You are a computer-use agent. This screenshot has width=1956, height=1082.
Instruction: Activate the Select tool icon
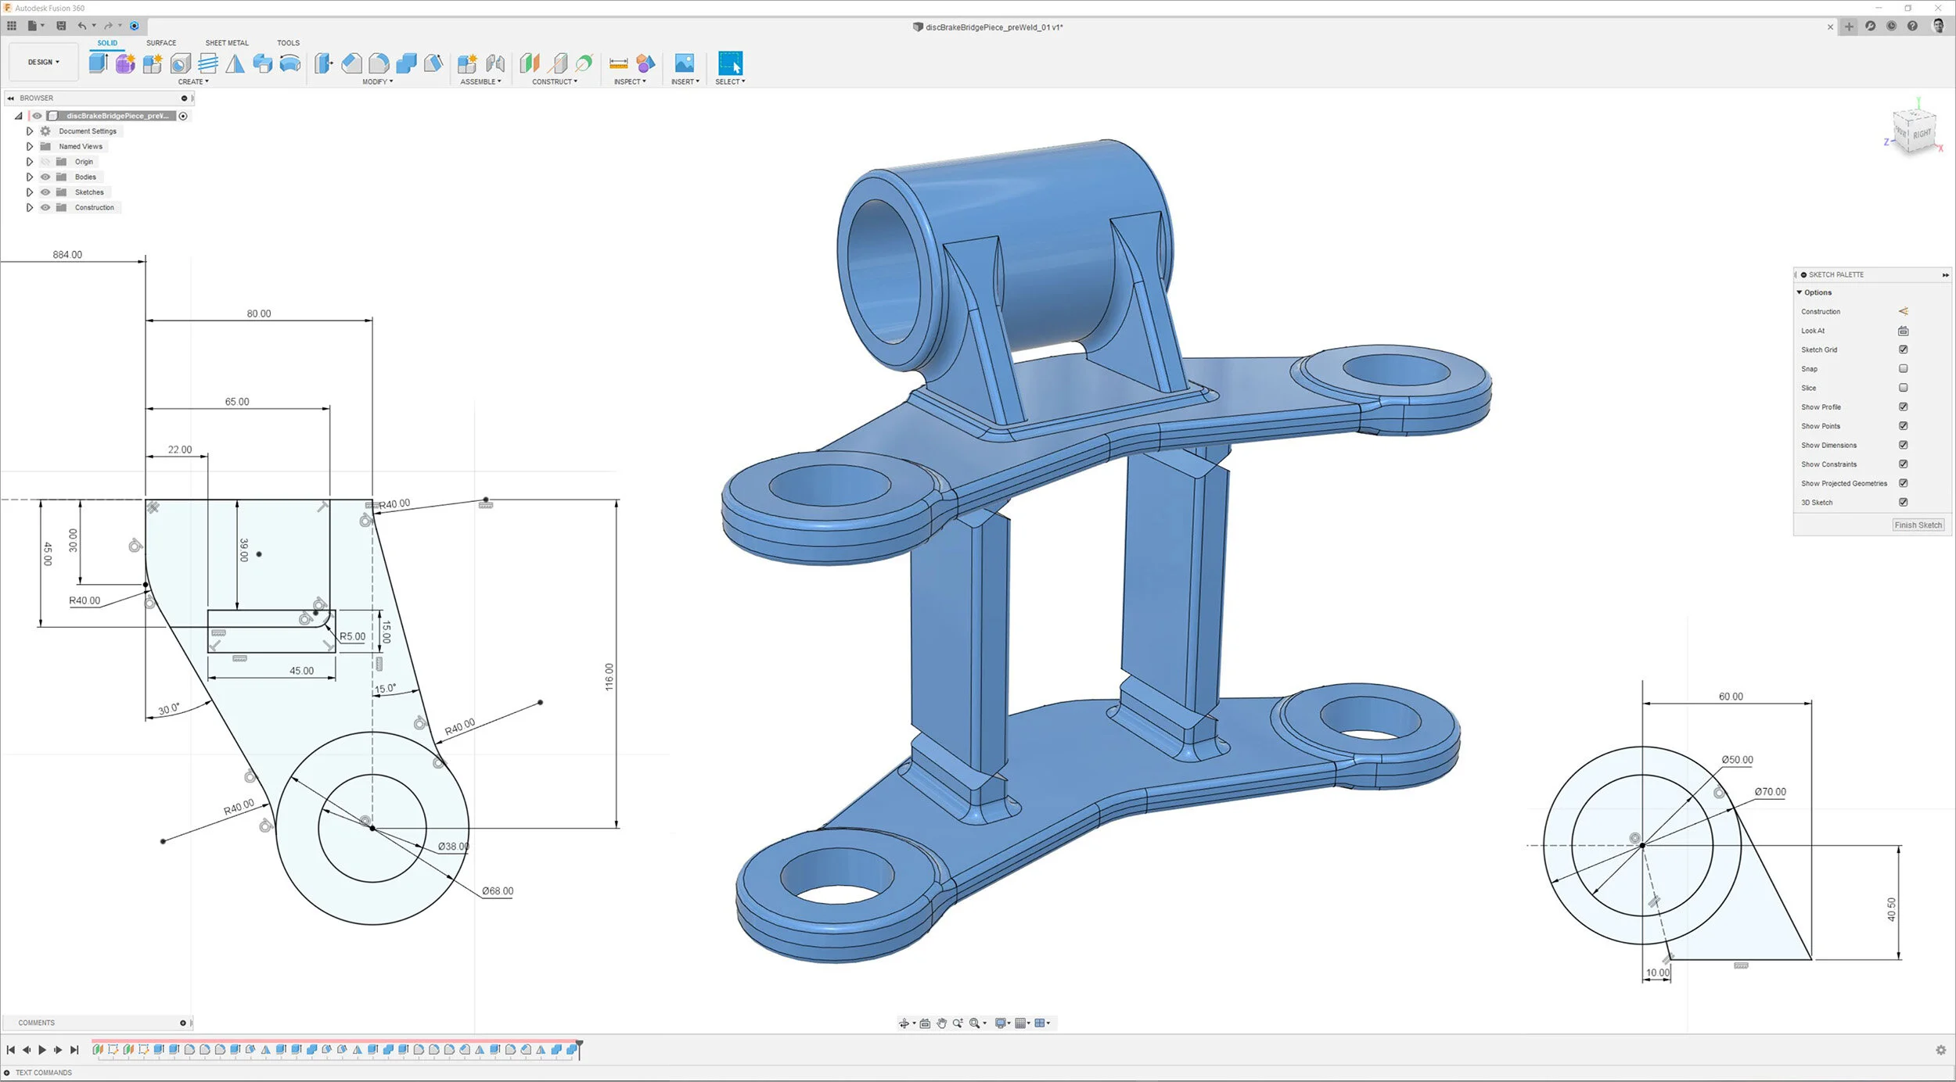(x=730, y=63)
